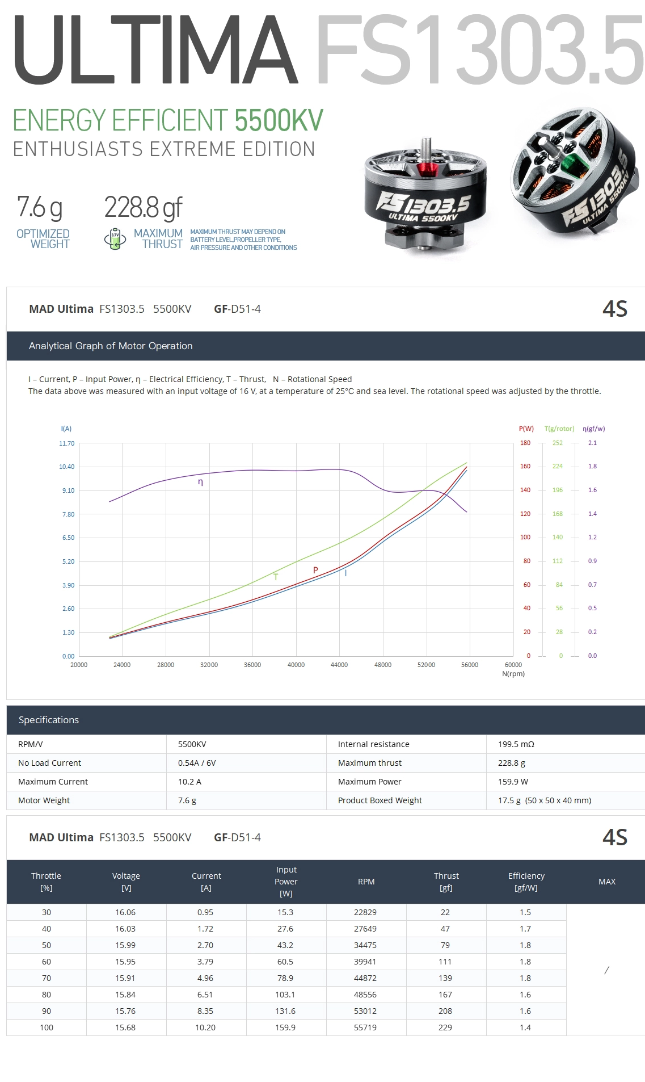Click the Maximum Current value 10.2 A
645x1082 pixels.
point(189,782)
